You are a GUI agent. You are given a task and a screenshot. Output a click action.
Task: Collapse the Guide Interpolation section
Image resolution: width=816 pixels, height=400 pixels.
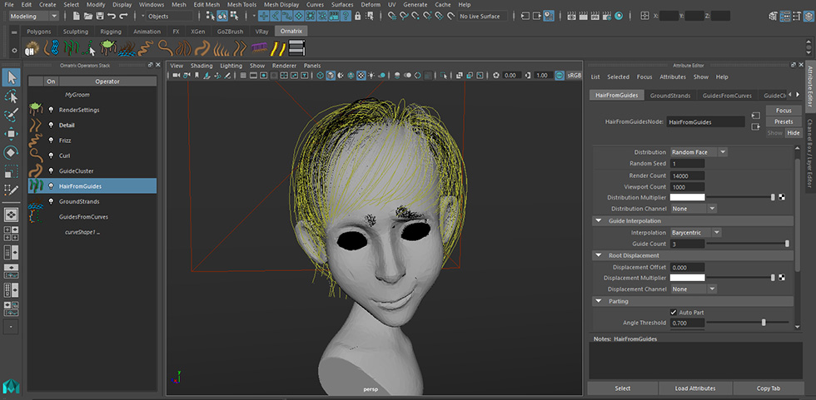click(x=599, y=221)
